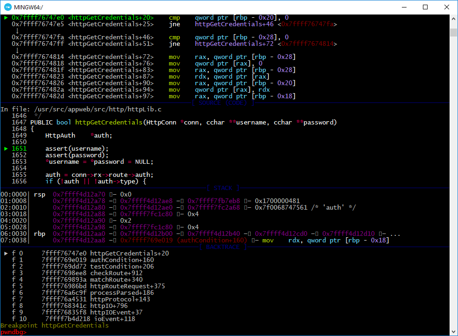
Task: Click the BACKTRACE section header
Action: point(223,247)
